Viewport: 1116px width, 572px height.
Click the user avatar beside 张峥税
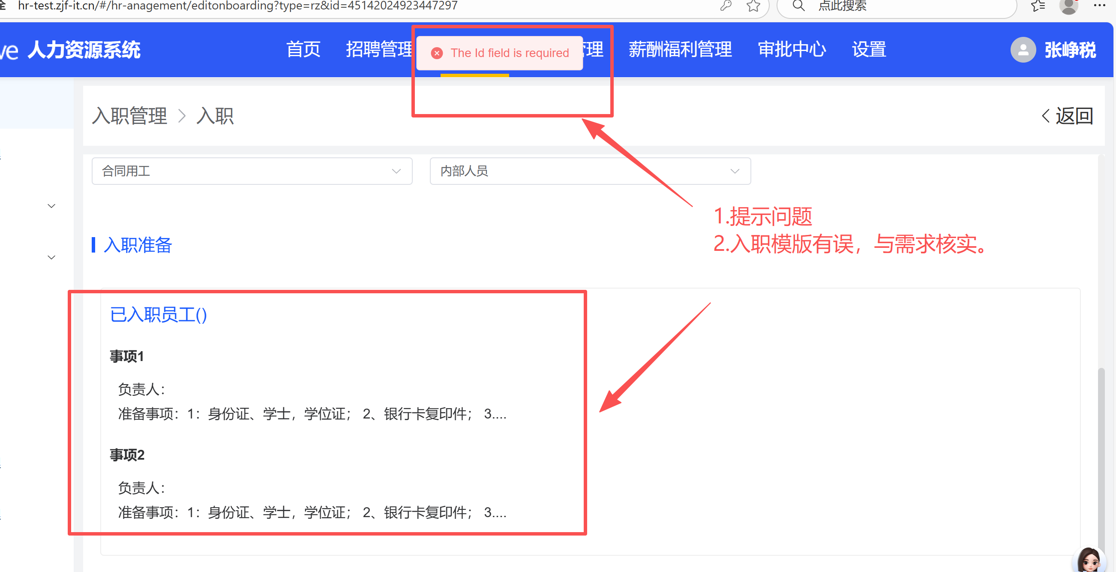[1023, 50]
